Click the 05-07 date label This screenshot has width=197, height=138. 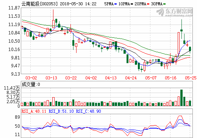click(151, 78)
